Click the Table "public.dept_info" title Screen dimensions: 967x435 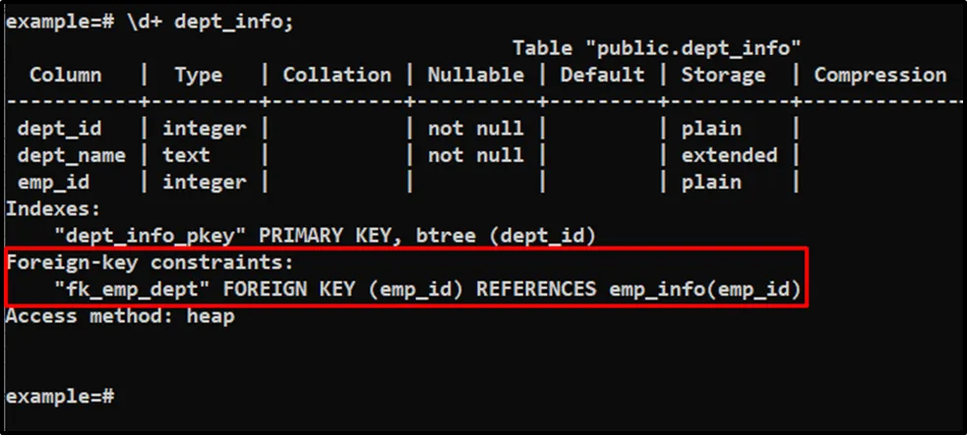[657, 47]
